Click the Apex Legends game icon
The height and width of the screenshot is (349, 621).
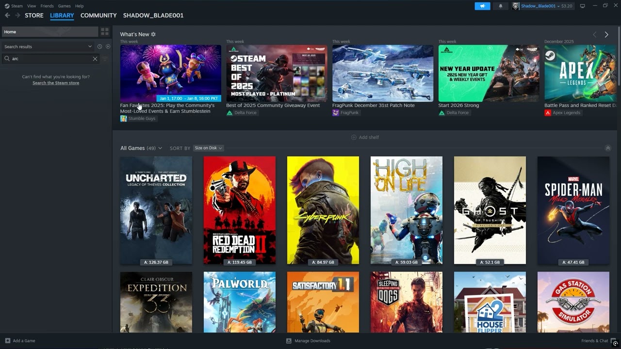(548, 112)
